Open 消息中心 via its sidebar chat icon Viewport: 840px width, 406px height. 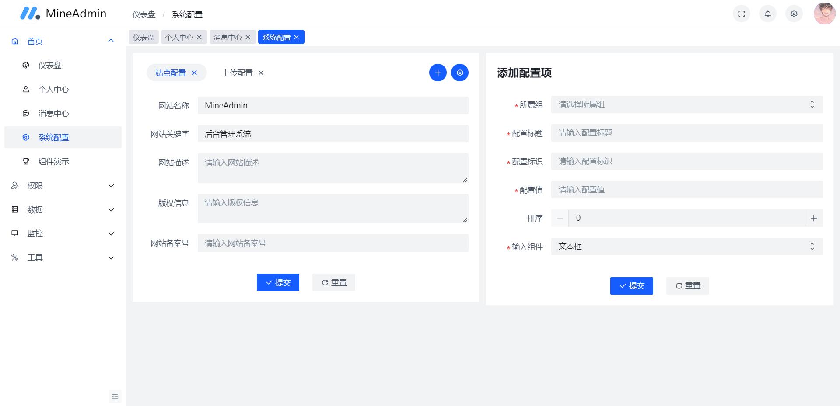(25, 113)
